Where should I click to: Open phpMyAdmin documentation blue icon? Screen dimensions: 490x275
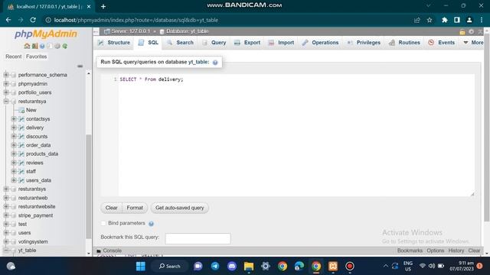tap(42, 46)
